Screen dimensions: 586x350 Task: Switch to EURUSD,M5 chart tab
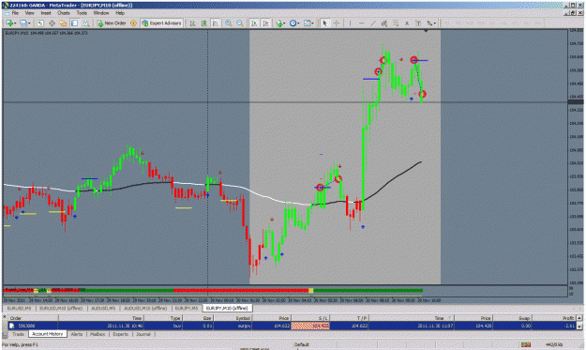pos(19,308)
